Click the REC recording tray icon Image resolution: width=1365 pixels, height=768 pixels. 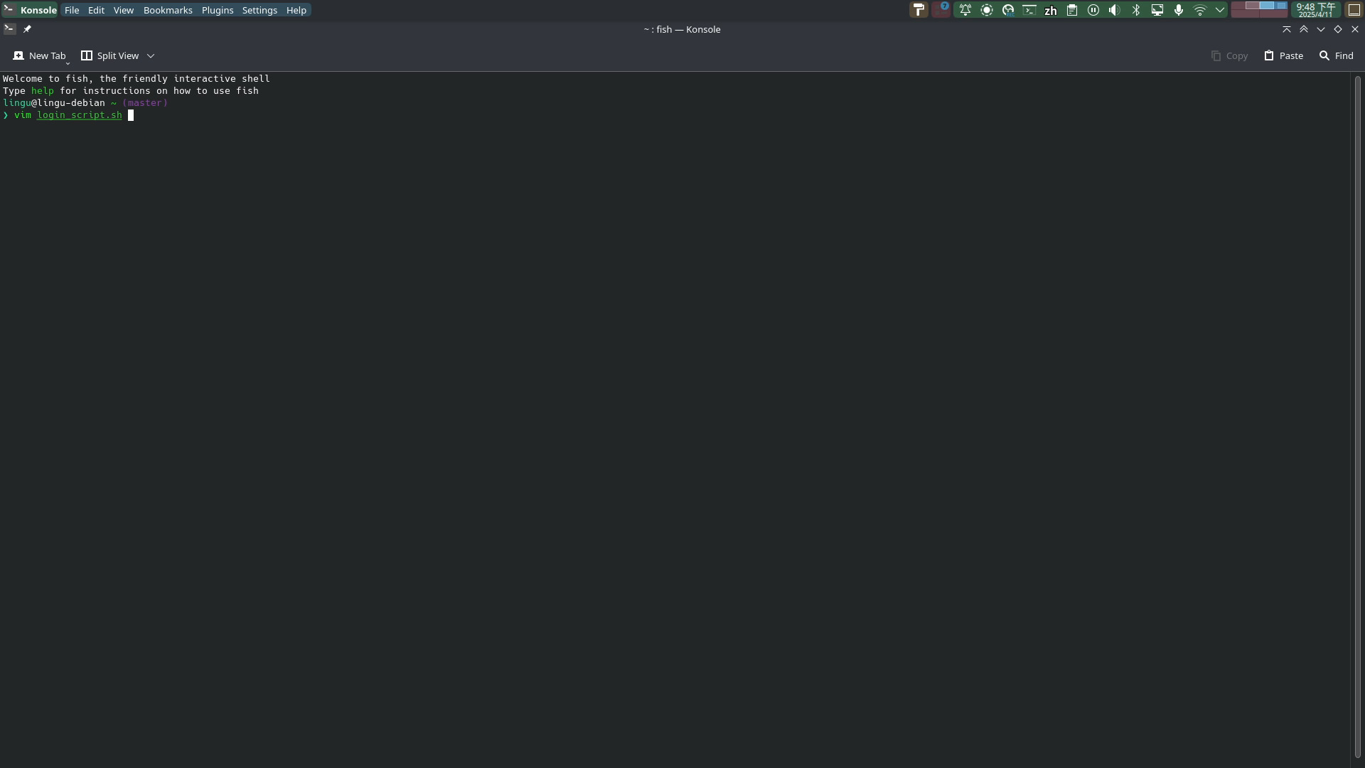(x=1008, y=10)
